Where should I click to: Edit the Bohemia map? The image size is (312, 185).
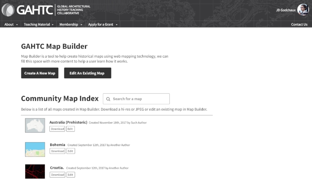point(71,151)
